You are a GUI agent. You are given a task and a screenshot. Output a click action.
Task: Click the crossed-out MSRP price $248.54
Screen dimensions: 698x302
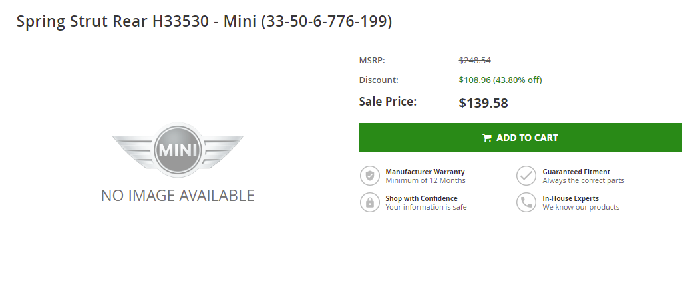coord(475,61)
